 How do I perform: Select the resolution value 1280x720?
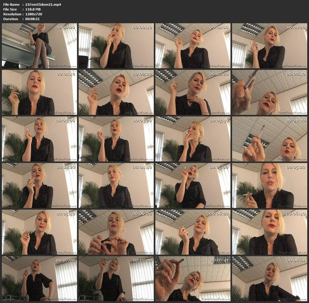(x=34, y=14)
